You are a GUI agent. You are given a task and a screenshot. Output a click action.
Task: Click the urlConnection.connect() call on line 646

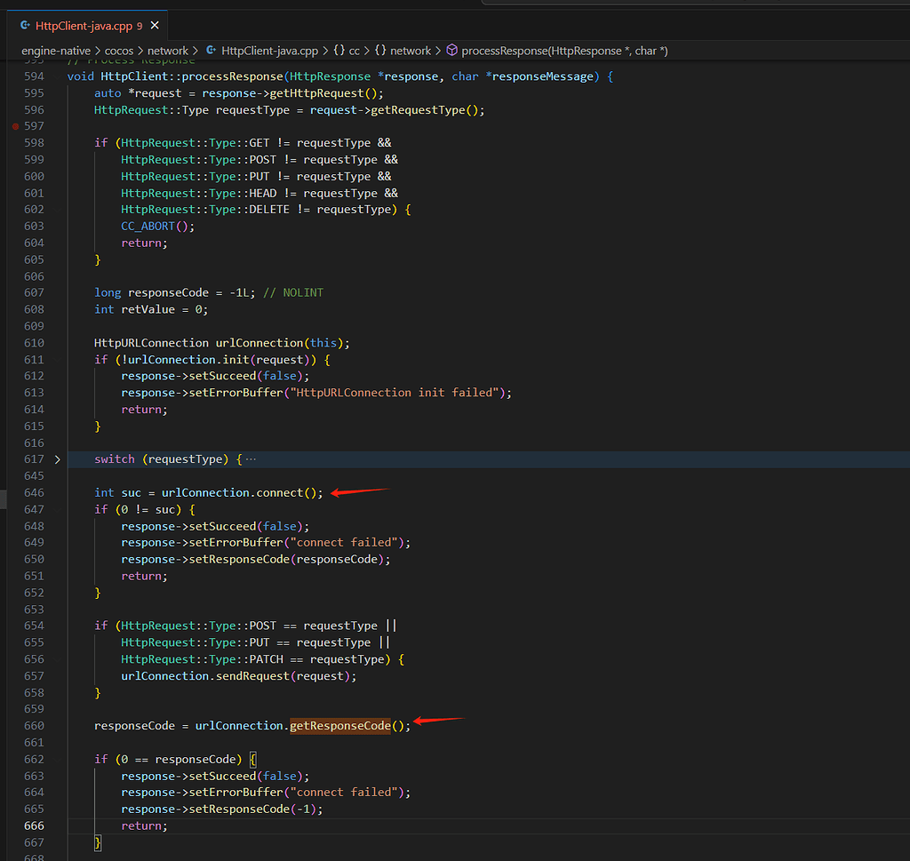pos(280,492)
